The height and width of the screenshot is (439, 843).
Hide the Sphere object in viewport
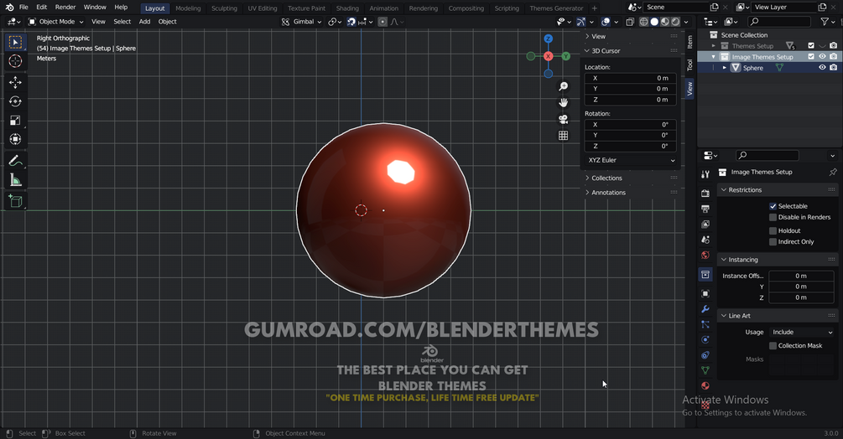[x=822, y=68]
